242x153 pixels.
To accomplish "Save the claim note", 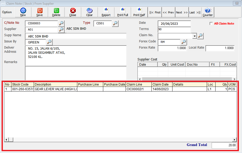I will click(40, 12).
